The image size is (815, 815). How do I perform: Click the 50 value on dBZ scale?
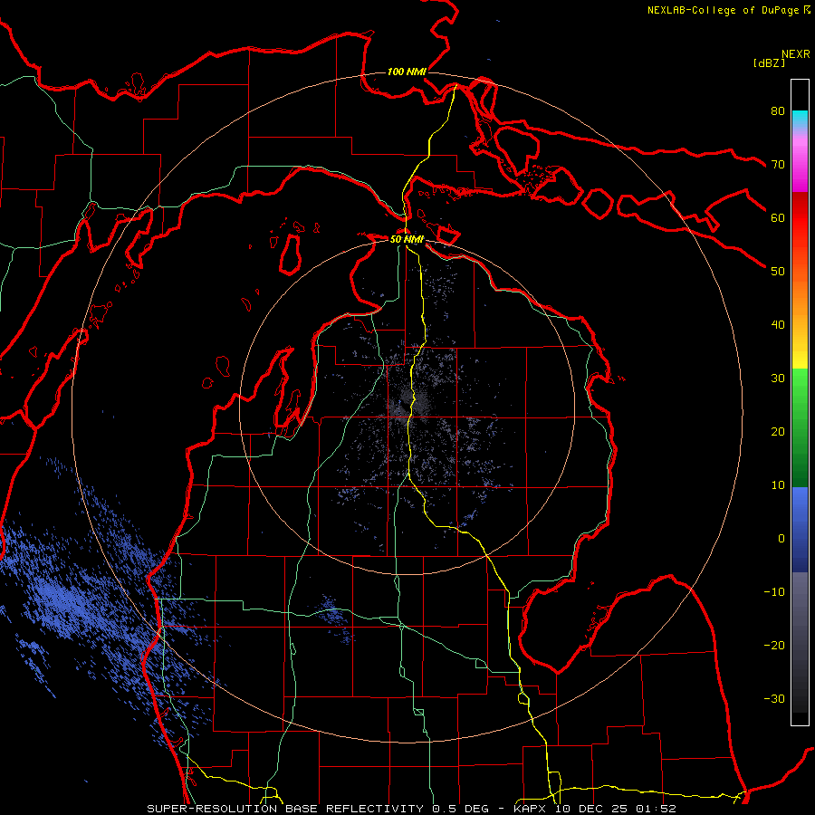tap(778, 272)
